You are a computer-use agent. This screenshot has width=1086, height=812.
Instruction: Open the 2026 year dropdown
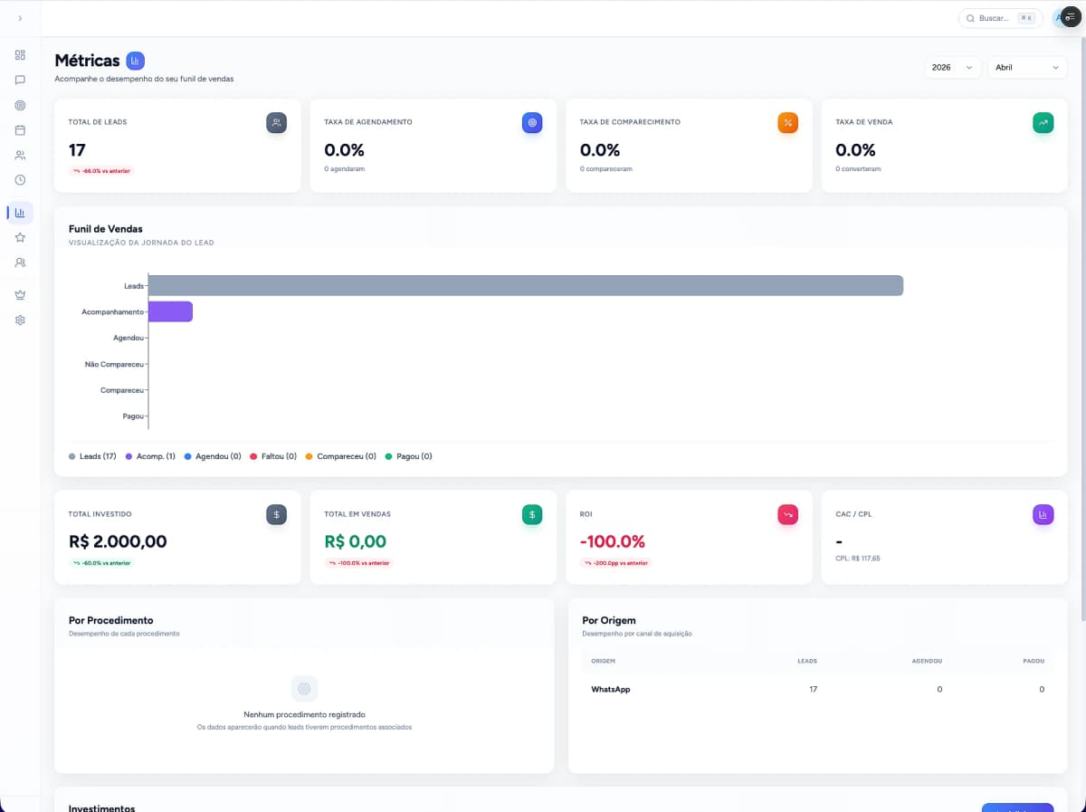point(952,68)
